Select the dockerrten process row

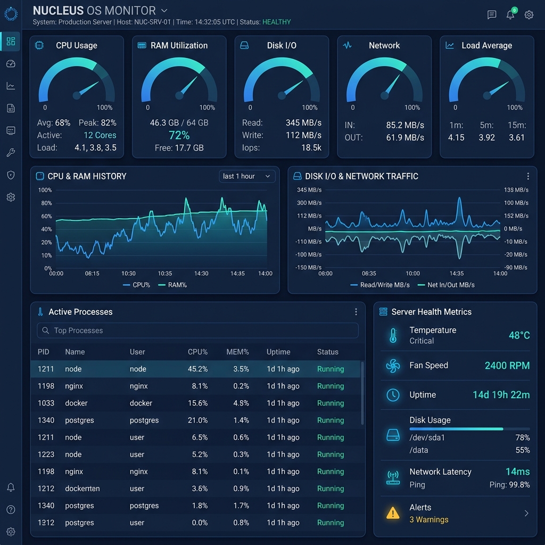tap(195, 489)
